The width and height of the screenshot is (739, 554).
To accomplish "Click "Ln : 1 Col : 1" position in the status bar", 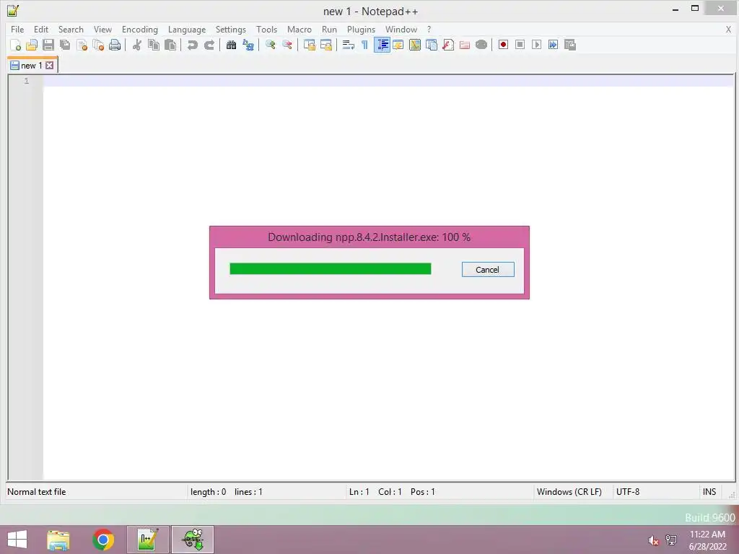I will (375, 492).
